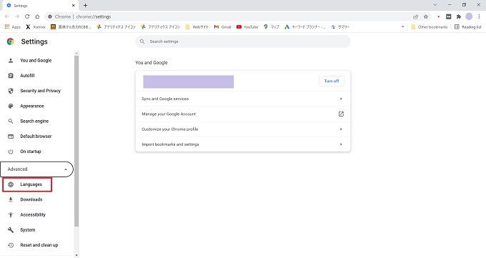
Task: Open Import bookmarks and settings
Action: 243,144
